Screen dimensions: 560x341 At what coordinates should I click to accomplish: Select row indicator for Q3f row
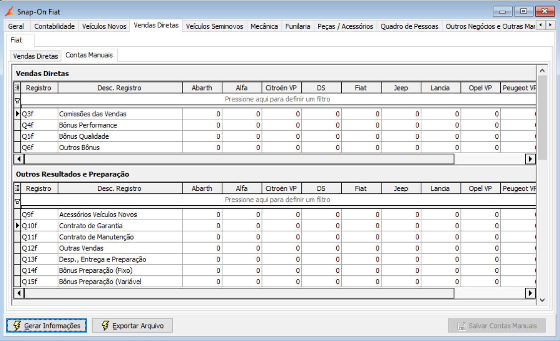[x=17, y=114]
